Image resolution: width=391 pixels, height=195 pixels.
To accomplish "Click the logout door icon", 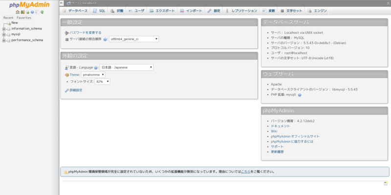I will point(22,12).
